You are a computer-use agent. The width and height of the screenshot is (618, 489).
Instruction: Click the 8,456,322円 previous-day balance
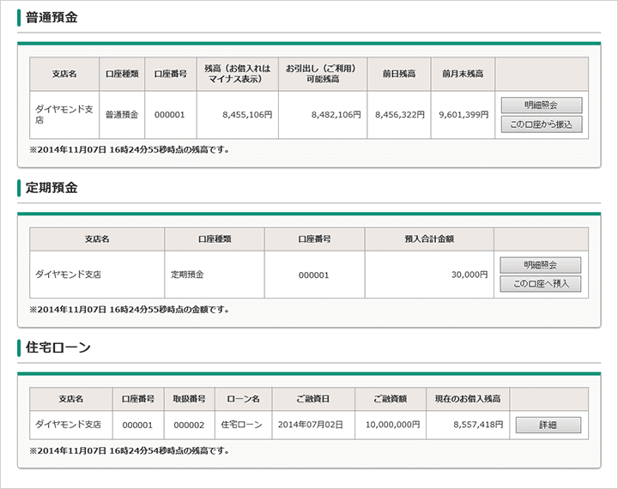pos(399,115)
